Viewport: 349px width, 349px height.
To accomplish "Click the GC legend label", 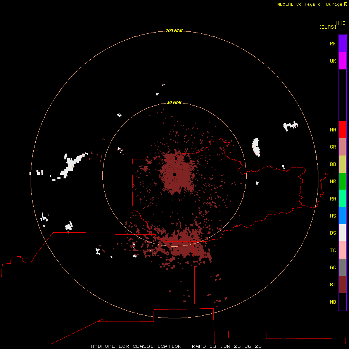I will tap(333, 267).
